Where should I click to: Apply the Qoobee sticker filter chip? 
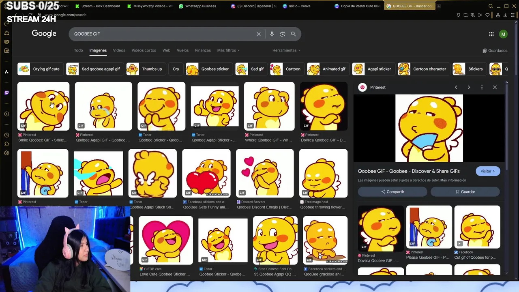point(209,69)
